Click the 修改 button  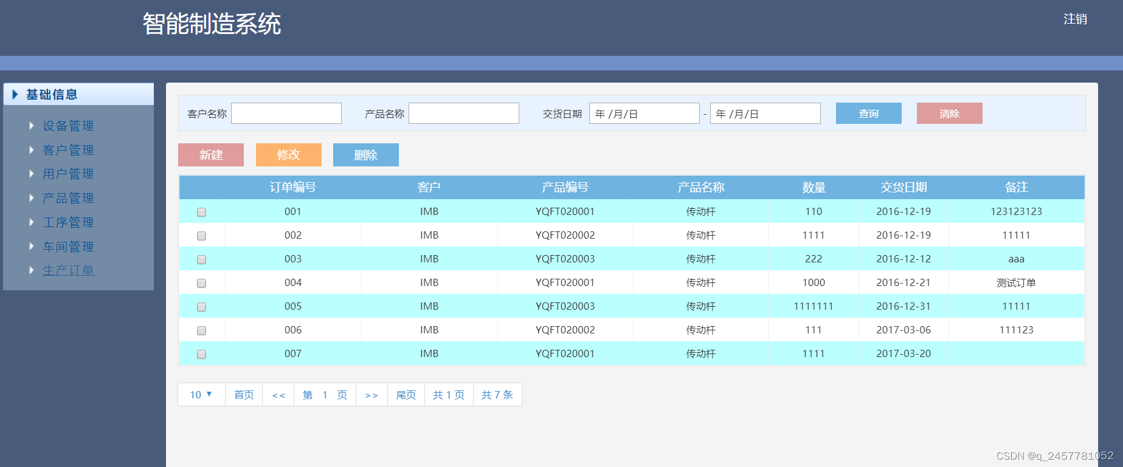(x=289, y=155)
